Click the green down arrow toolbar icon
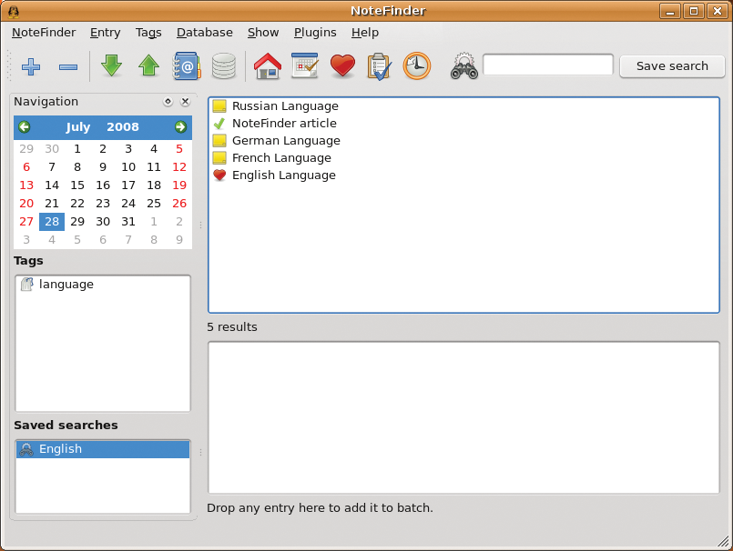733x551 pixels. [x=112, y=65]
